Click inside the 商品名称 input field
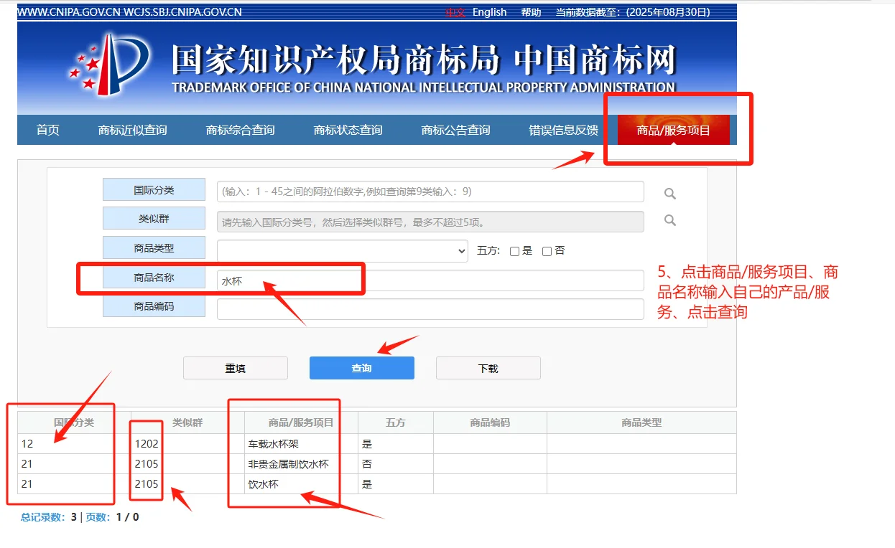 pyautogui.click(x=431, y=280)
